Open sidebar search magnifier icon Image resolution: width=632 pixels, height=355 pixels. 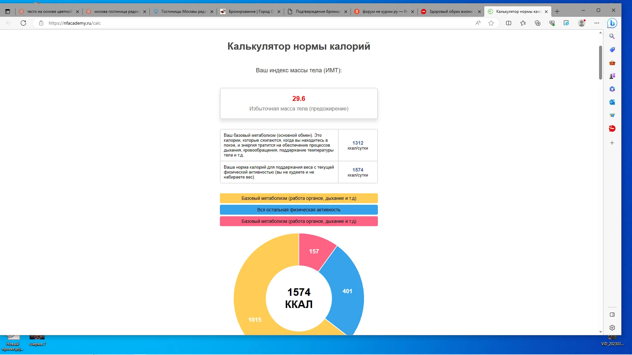[x=612, y=36]
